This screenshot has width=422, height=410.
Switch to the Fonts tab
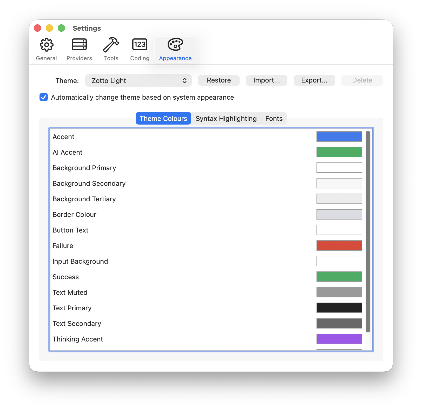pos(274,119)
